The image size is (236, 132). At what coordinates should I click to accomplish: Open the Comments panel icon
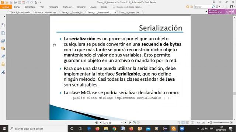pos(3,48)
